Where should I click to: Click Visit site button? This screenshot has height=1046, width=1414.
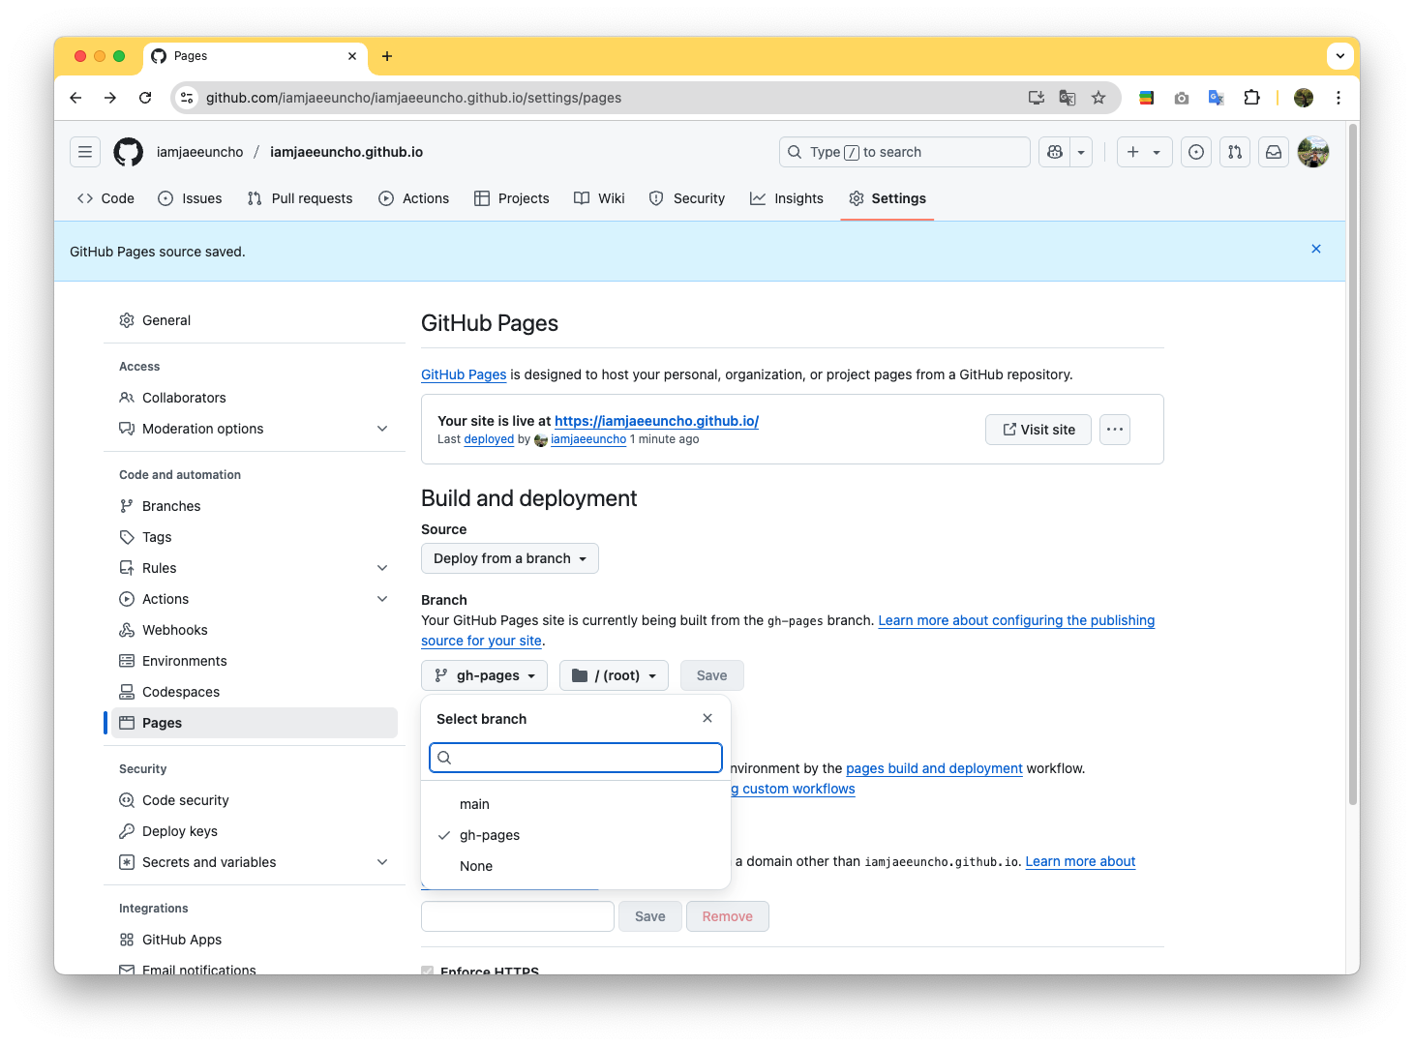point(1038,430)
